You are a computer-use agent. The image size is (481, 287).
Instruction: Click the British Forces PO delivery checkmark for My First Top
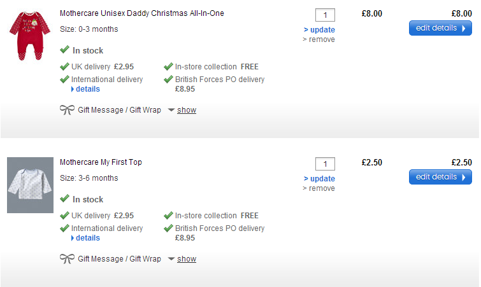tap(168, 228)
